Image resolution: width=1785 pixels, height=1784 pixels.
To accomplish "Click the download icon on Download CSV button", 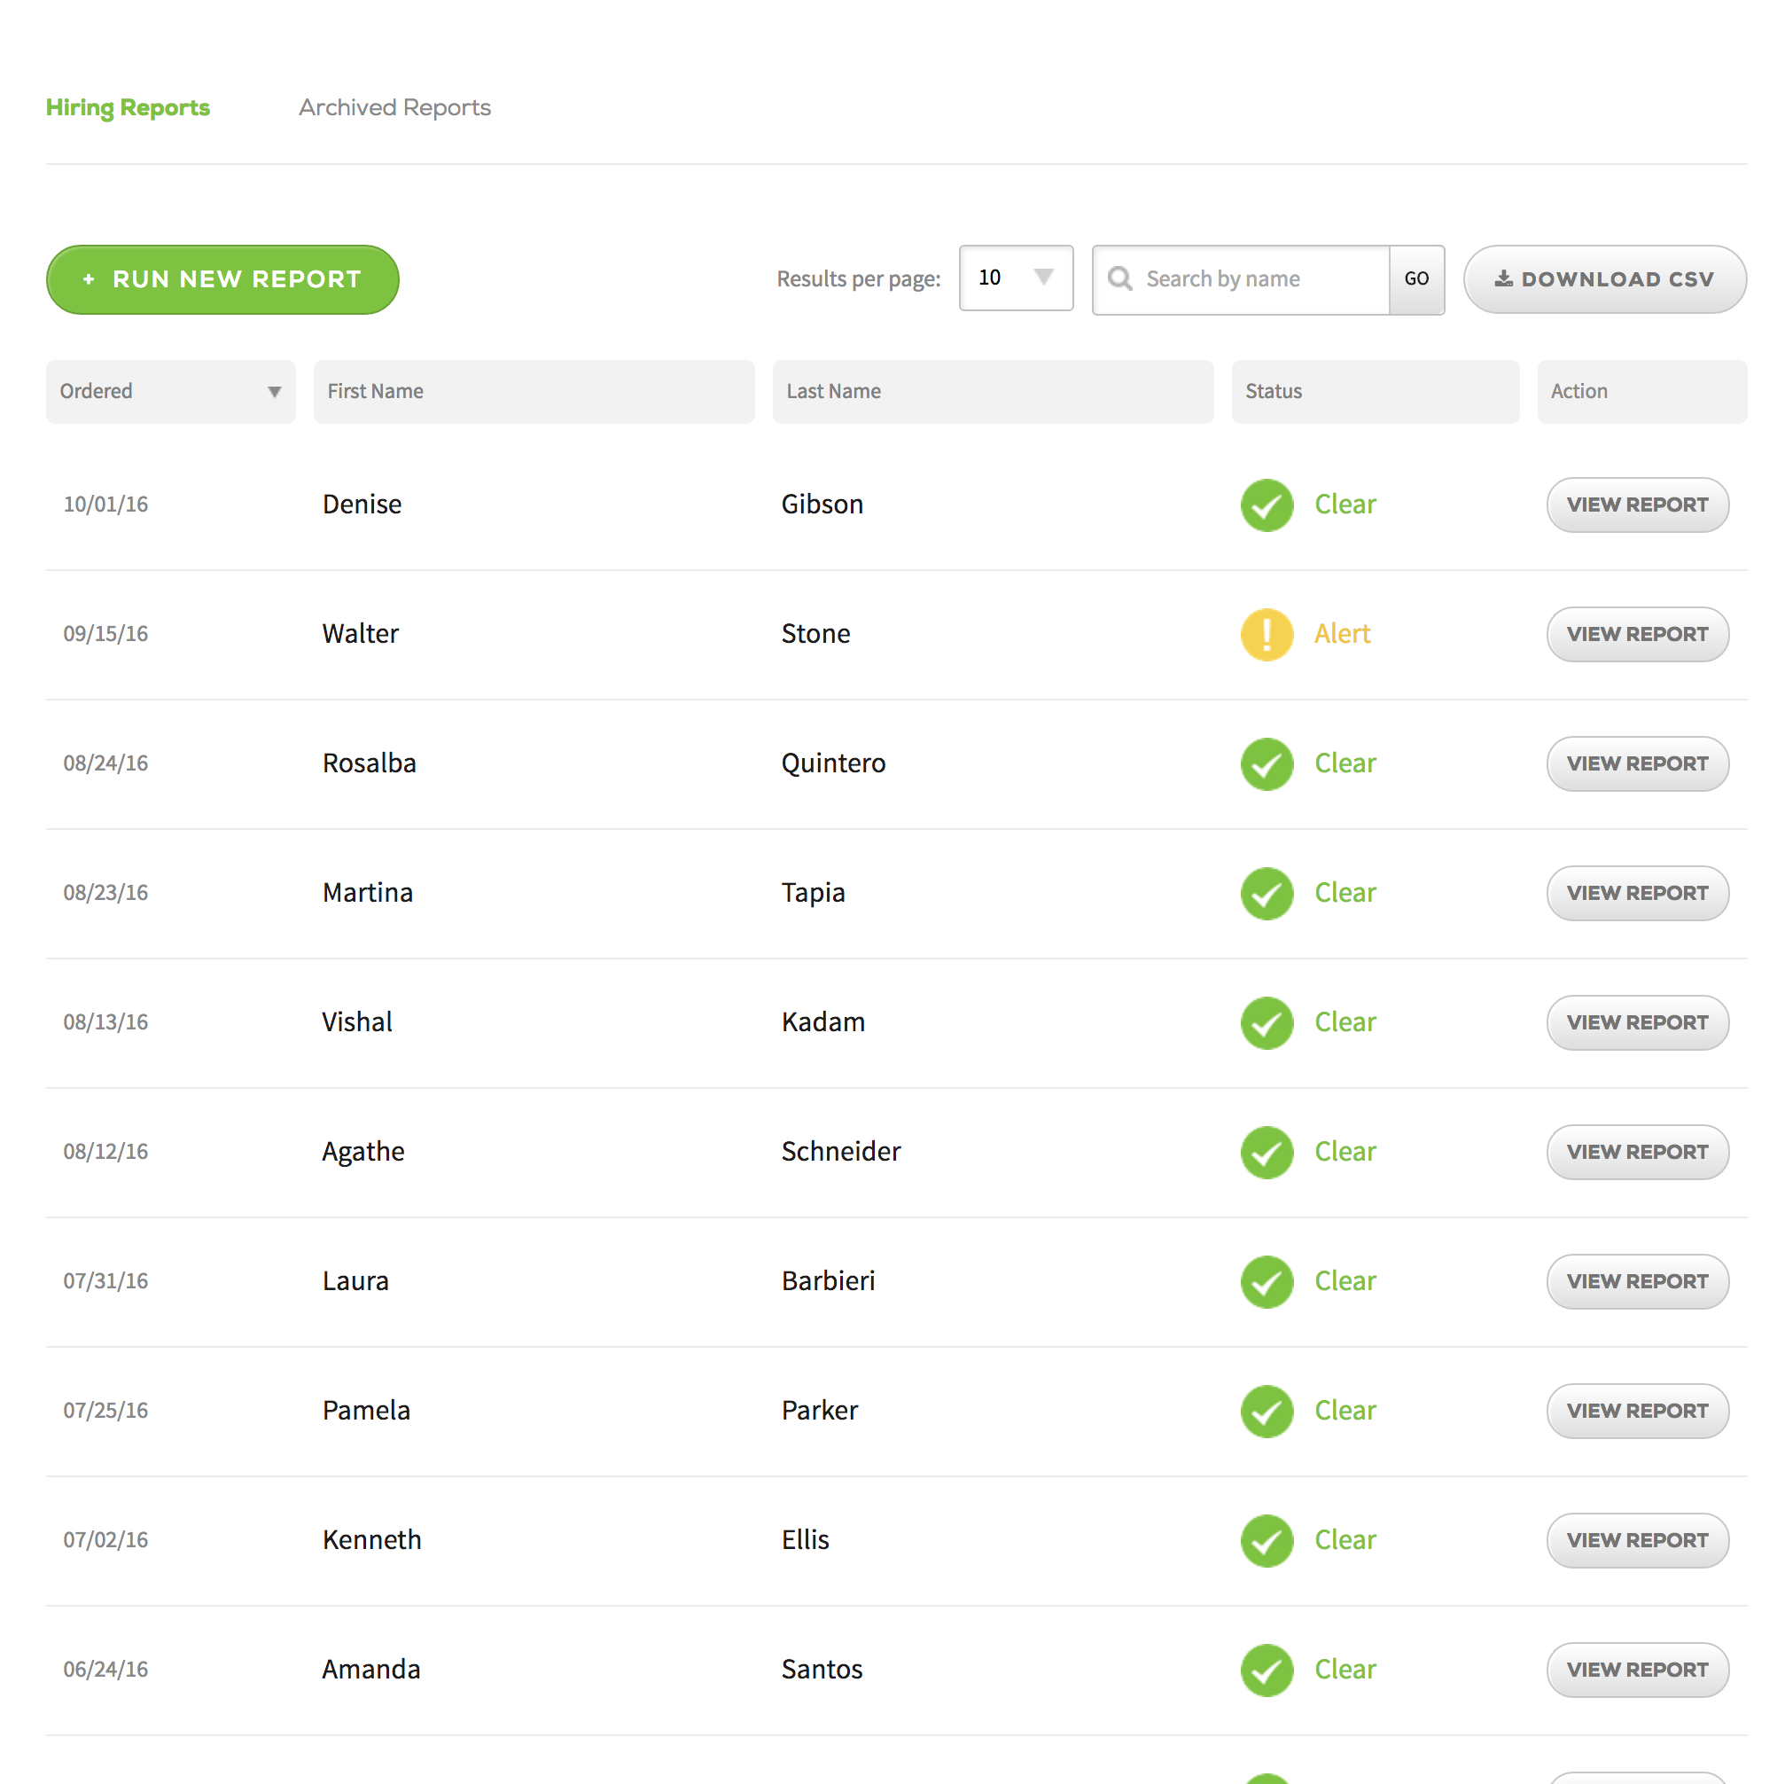I will click(x=1504, y=278).
